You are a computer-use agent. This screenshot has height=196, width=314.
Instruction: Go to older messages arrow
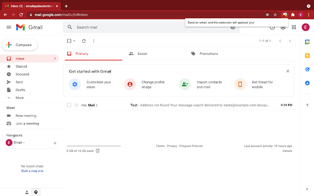click(290, 41)
